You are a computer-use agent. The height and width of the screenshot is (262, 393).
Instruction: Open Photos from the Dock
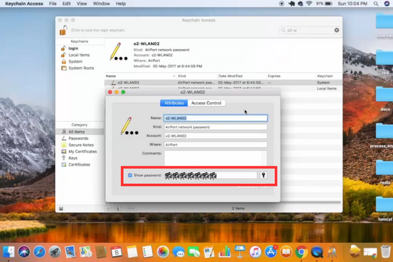[x=163, y=252]
